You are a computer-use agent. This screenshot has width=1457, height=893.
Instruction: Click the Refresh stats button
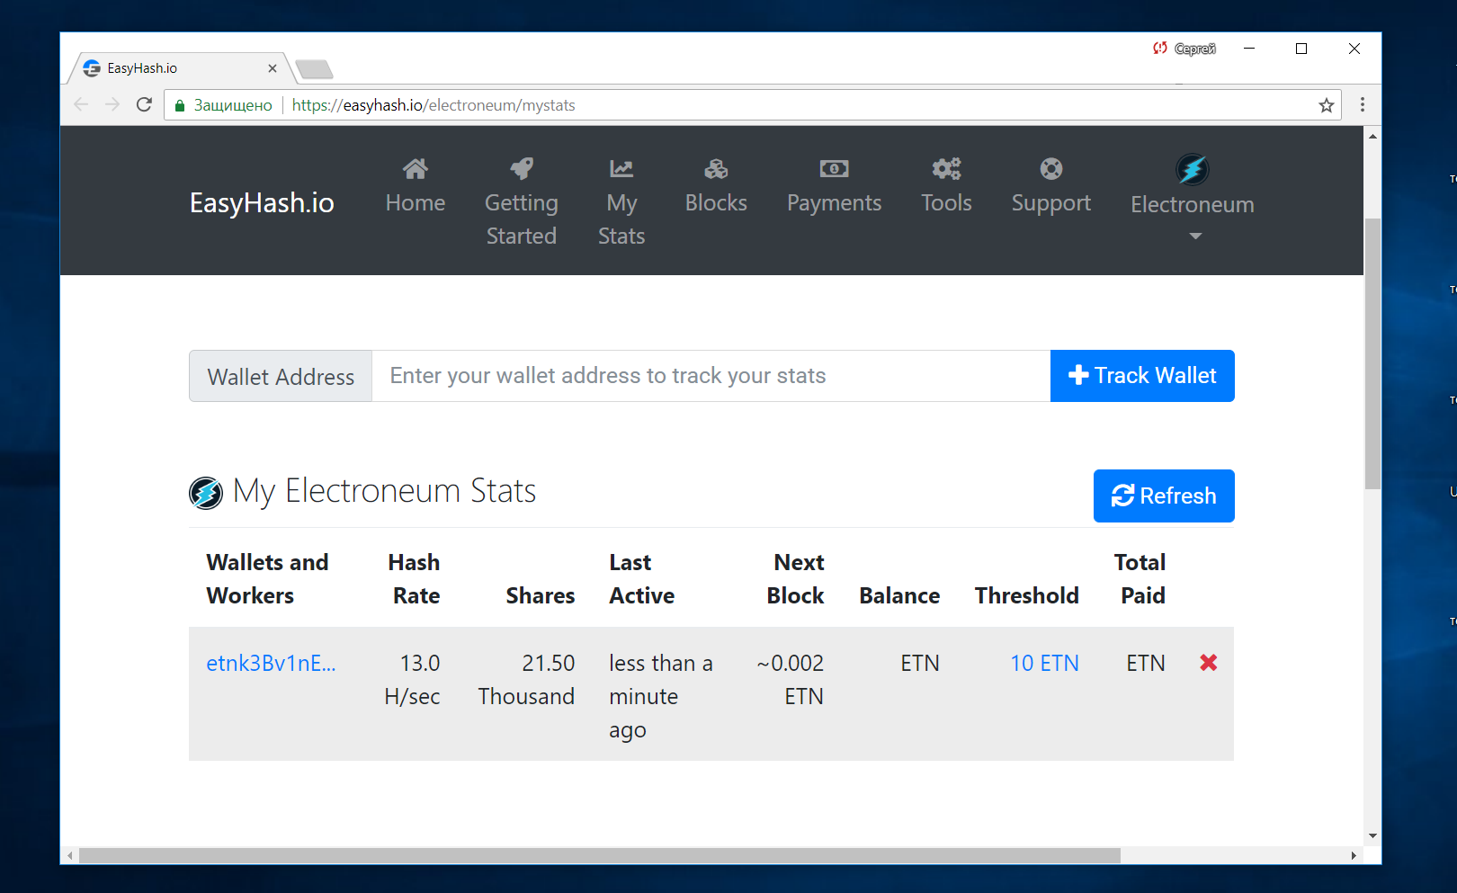1164,496
